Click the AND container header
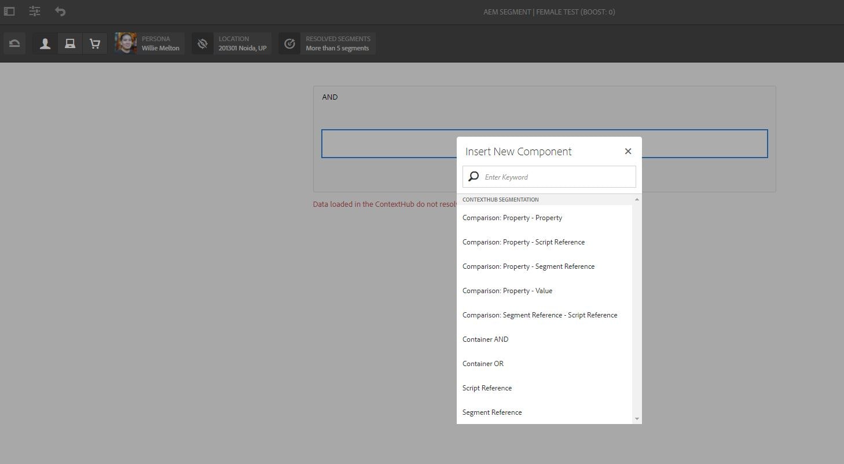The height and width of the screenshot is (464, 844). pos(329,97)
